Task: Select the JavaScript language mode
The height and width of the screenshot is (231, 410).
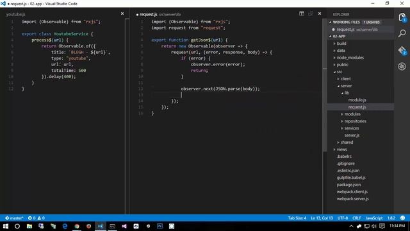Action: [x=374, y=218]
